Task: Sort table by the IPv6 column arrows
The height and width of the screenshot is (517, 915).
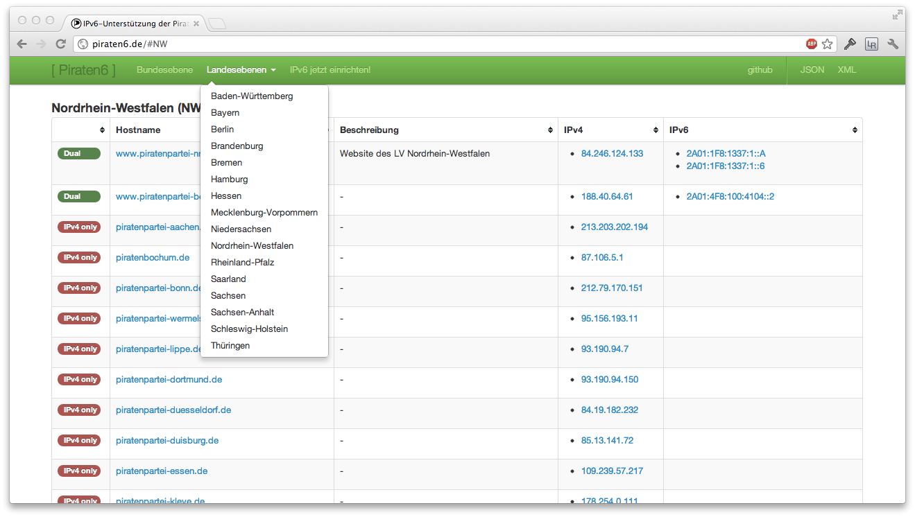Action: [x=855, y=130]
